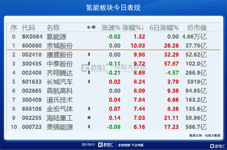Image resolution: width=227 pixels, height=150 pixels.
Task: Click the asterisk icon in the column header
Action: 89,27
